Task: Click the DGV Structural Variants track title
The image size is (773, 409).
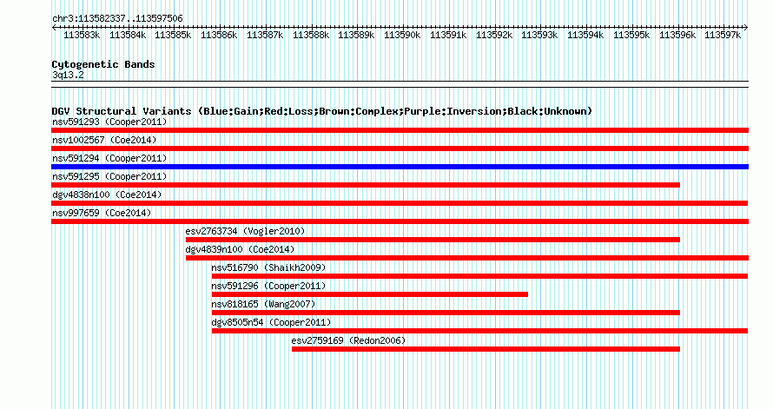Action: pos(321,111)
